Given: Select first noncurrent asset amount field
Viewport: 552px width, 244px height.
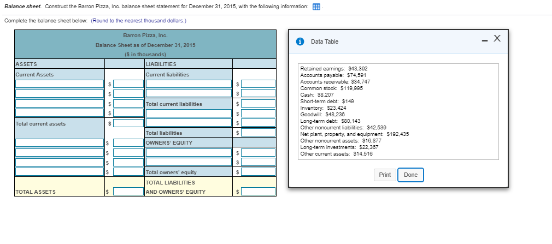Looking at the screenshot, I should (128, 143).
